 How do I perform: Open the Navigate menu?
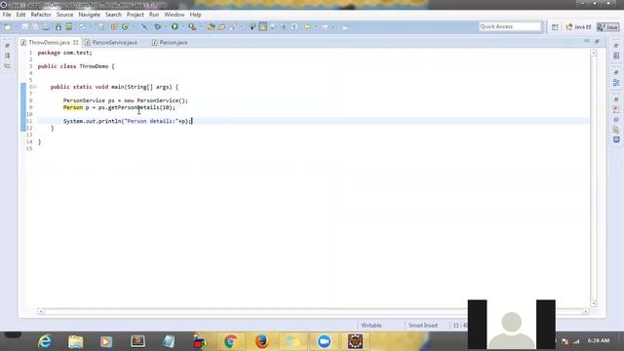[89, 15]
